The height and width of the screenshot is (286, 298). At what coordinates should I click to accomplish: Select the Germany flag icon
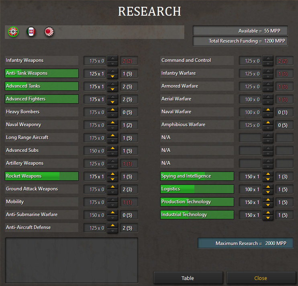tap(13, 32)
